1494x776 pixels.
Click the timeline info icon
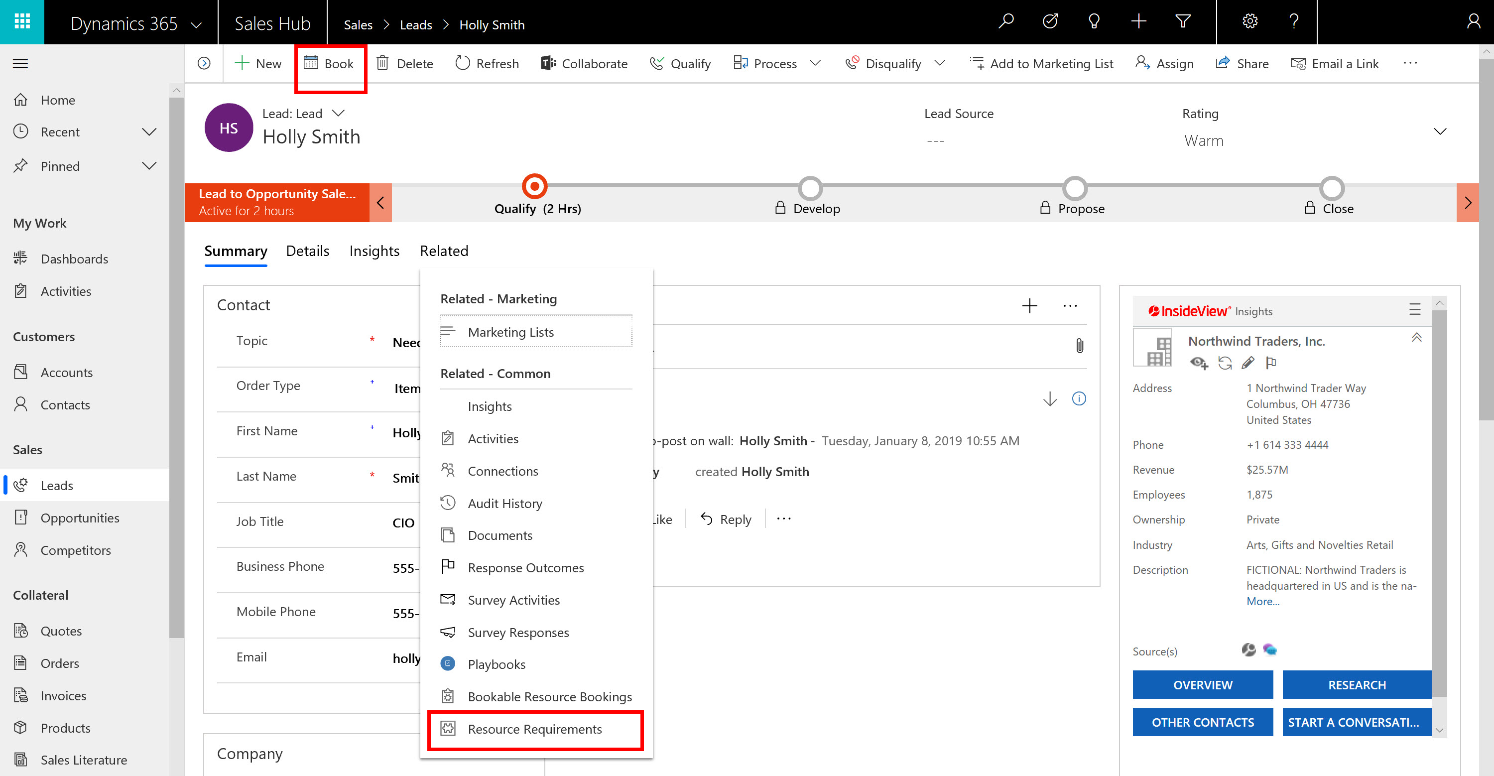(1079, 399)
